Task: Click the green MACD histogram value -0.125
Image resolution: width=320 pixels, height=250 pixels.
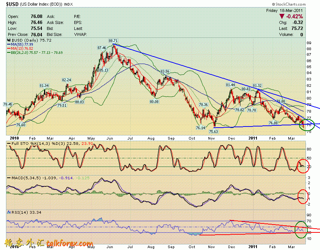Action: pos(83,178)
